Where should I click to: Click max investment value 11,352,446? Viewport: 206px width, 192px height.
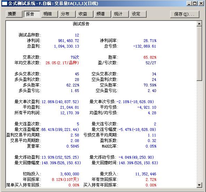coord(146,174)
